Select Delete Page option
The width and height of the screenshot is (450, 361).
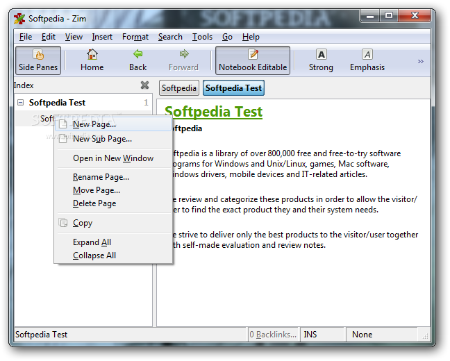click(x=114, y=203)
